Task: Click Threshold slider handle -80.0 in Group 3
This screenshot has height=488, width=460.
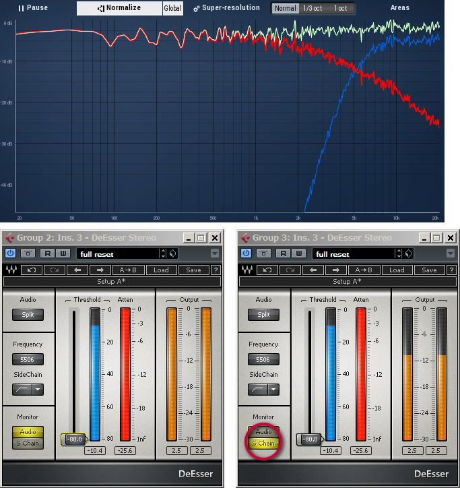Action: 310,439
